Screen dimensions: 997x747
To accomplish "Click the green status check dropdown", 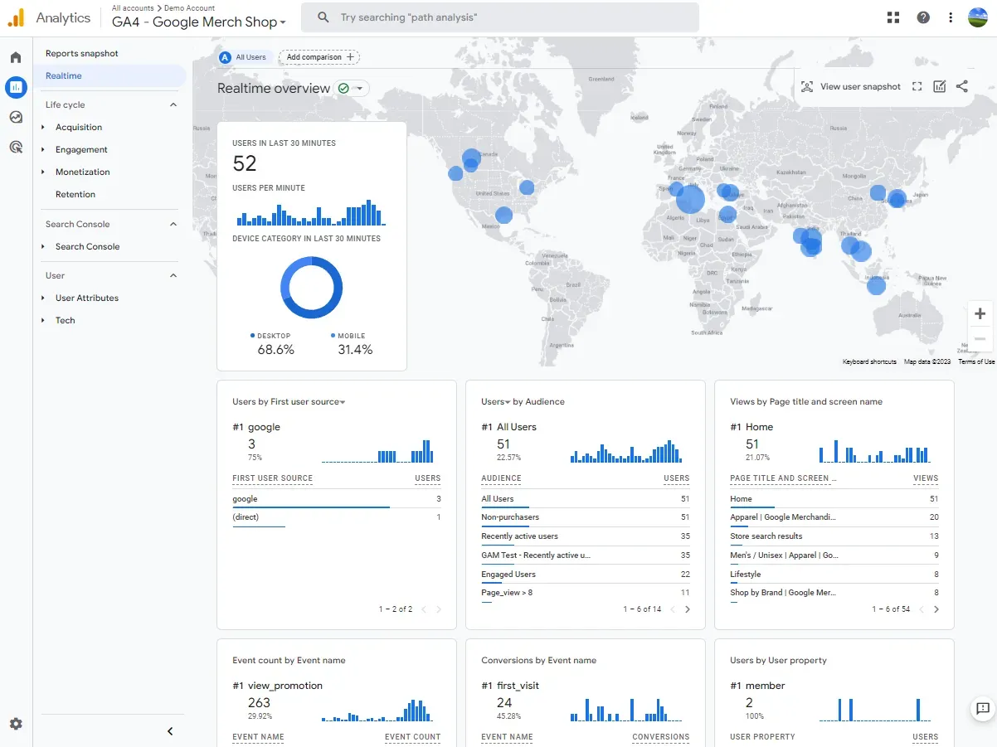I will click(x=353, y=89).
